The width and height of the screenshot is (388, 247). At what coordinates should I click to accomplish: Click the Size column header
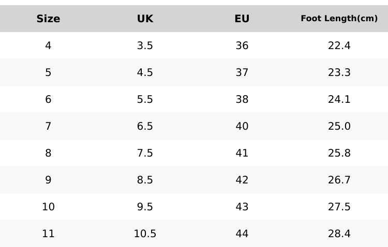pos(48,19)
